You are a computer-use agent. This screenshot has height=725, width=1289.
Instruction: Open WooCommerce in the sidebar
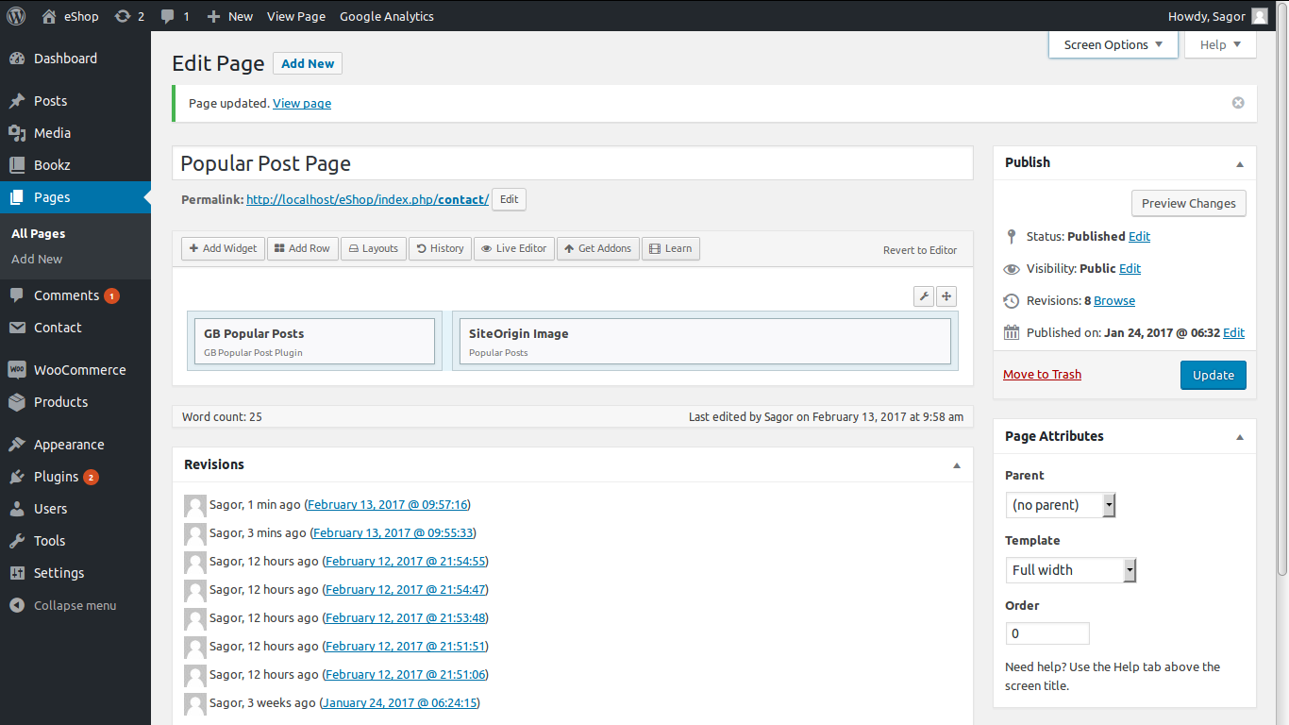pos(79,370)
